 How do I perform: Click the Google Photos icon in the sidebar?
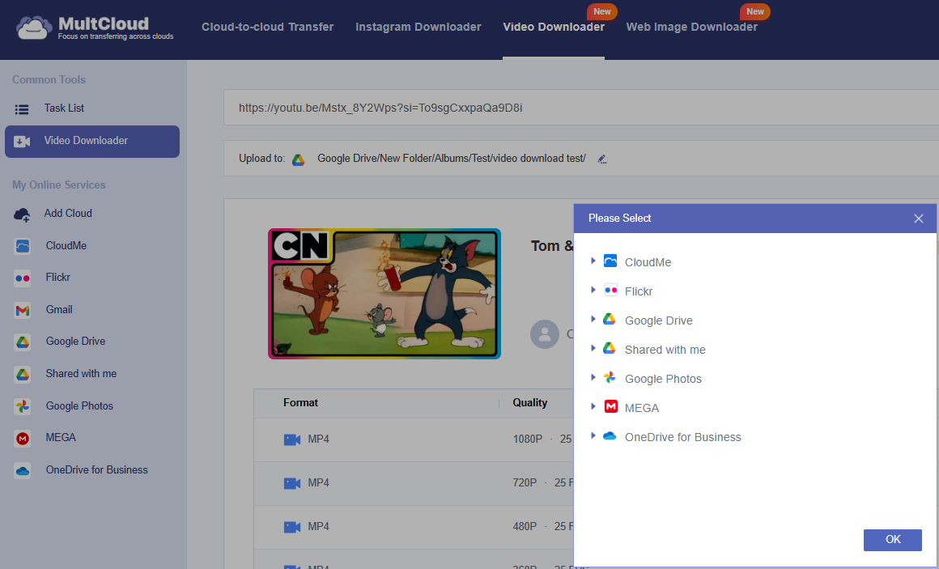23,406
